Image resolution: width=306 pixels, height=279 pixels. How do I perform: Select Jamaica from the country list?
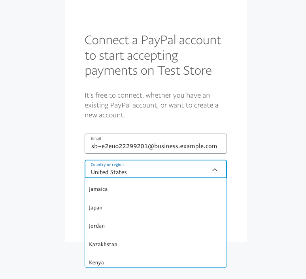pos(98,189)
